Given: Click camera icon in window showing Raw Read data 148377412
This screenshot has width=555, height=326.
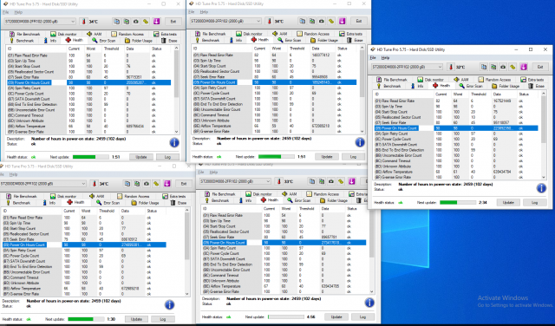Looking at the screenshot, I should click(322, 21).
